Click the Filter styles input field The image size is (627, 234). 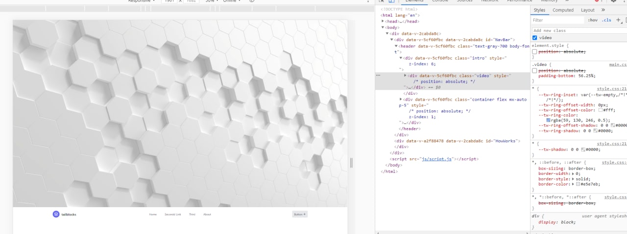click(x=557, y=20)
